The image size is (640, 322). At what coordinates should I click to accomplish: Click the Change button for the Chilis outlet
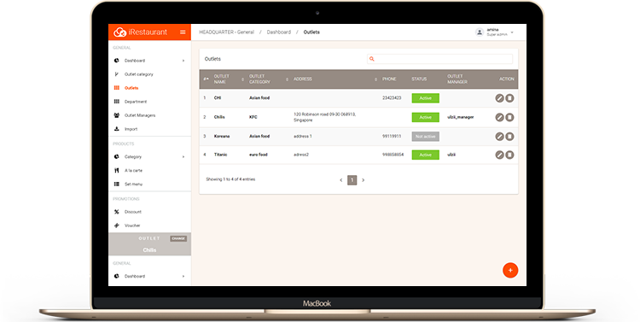click(178, 238)
